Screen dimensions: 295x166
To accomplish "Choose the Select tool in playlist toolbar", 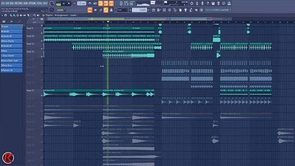I will (31, 15).
